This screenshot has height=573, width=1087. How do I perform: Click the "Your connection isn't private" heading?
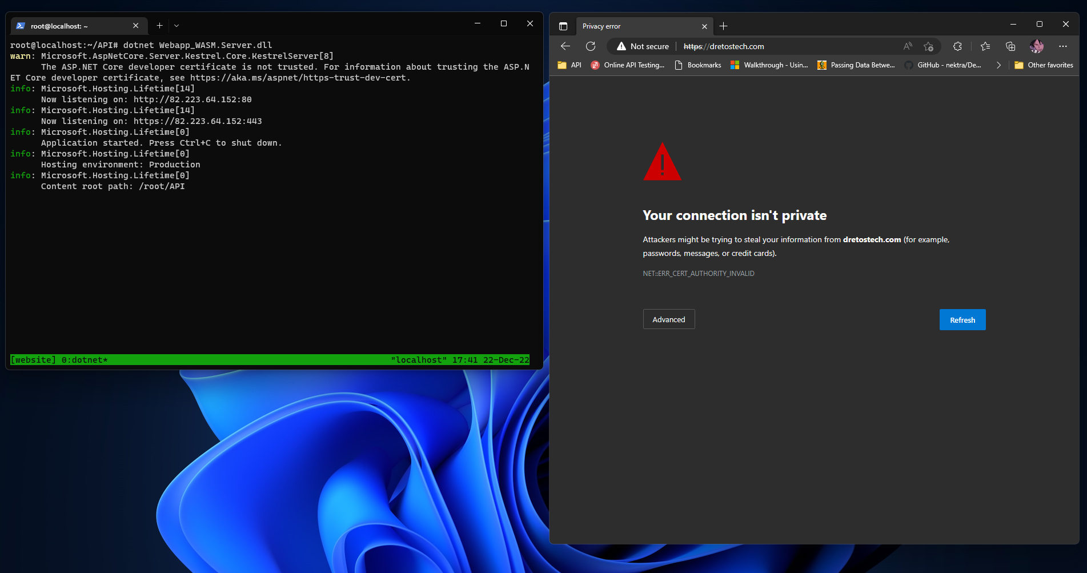735,215
